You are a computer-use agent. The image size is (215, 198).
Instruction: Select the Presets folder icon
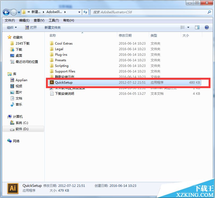click(x=52, y=60)
